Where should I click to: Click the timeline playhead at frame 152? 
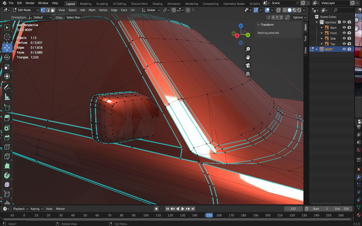(x=209, y=215)
